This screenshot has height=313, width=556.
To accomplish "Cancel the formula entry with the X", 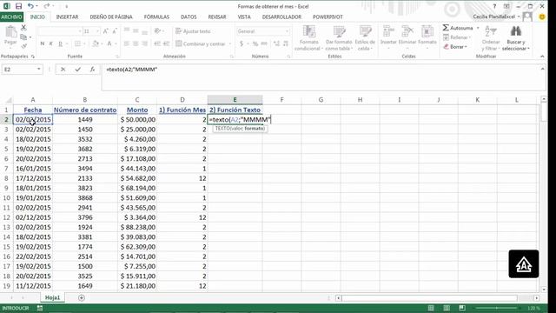I will tap(63, 70).
